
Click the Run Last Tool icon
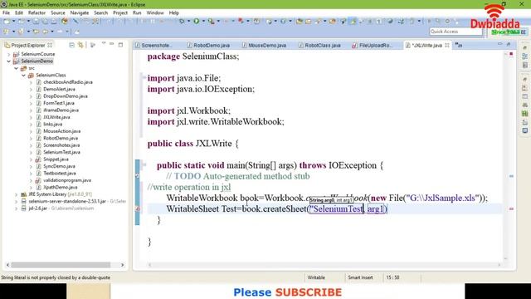pos(212,22)
